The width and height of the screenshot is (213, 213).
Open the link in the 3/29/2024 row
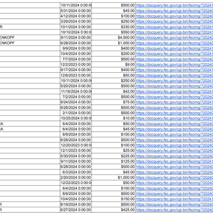click(x=174, y=22)
